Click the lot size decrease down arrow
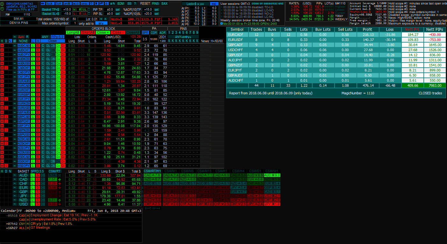The image size is (447, 244). tap(101, 19)
